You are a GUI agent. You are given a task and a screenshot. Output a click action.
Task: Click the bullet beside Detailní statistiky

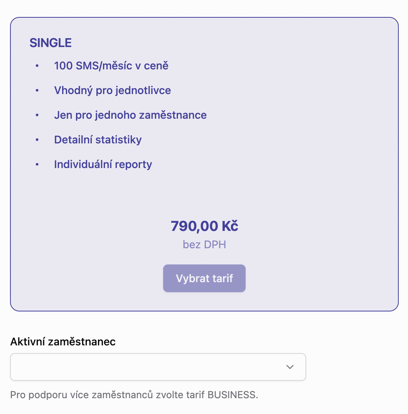click(37, 140)
